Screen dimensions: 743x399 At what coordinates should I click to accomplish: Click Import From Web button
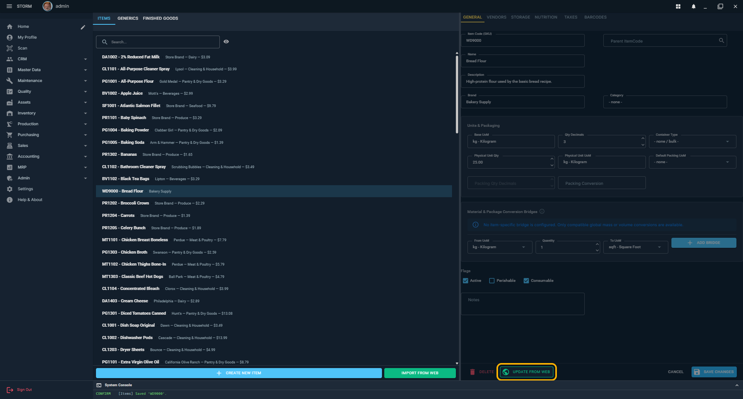tap(420, 373)
